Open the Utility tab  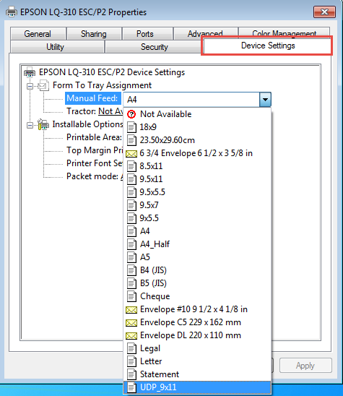(x=55, y=47)
